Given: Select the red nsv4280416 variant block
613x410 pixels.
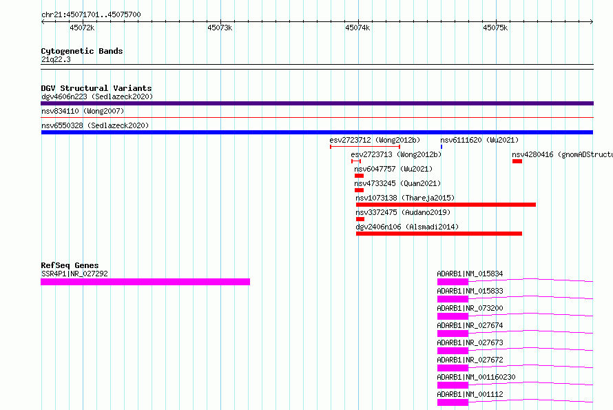Looking at the screenshot, I should coord(517,161).
